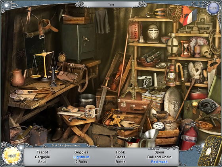222x167 pixels.
Task: Select 'Bottle' in the object list
Action: (120, 162)
